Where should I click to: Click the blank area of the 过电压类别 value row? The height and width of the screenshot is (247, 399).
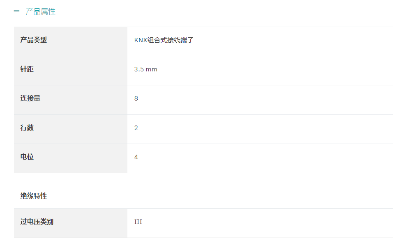[267, 223]
